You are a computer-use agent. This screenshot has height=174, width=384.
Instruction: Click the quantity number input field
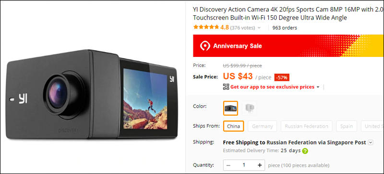tap(244, 165)
